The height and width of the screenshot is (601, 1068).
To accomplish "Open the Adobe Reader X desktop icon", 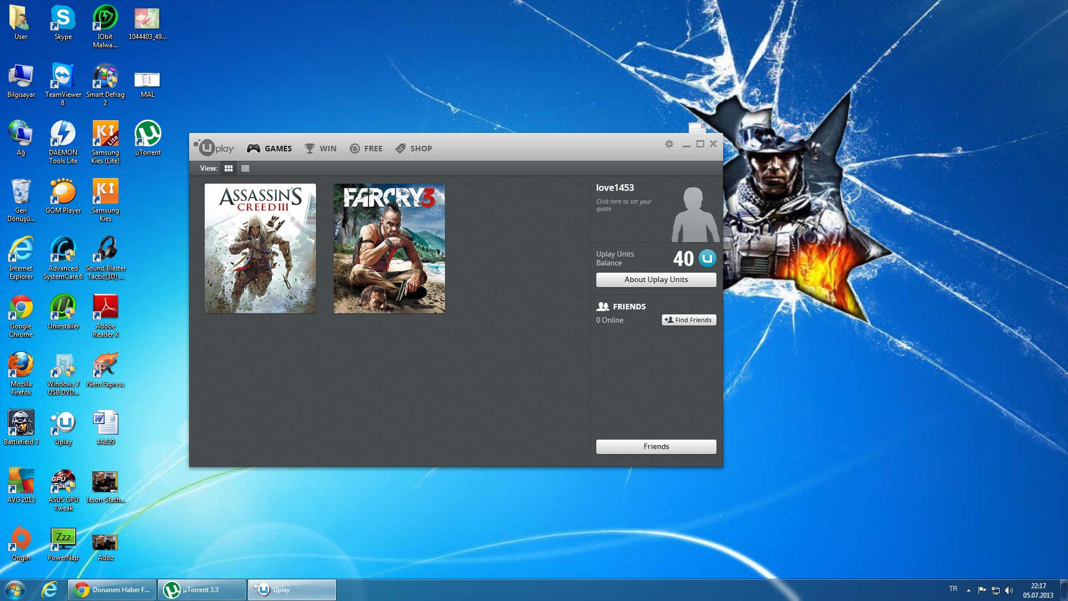I will (105, 316).
